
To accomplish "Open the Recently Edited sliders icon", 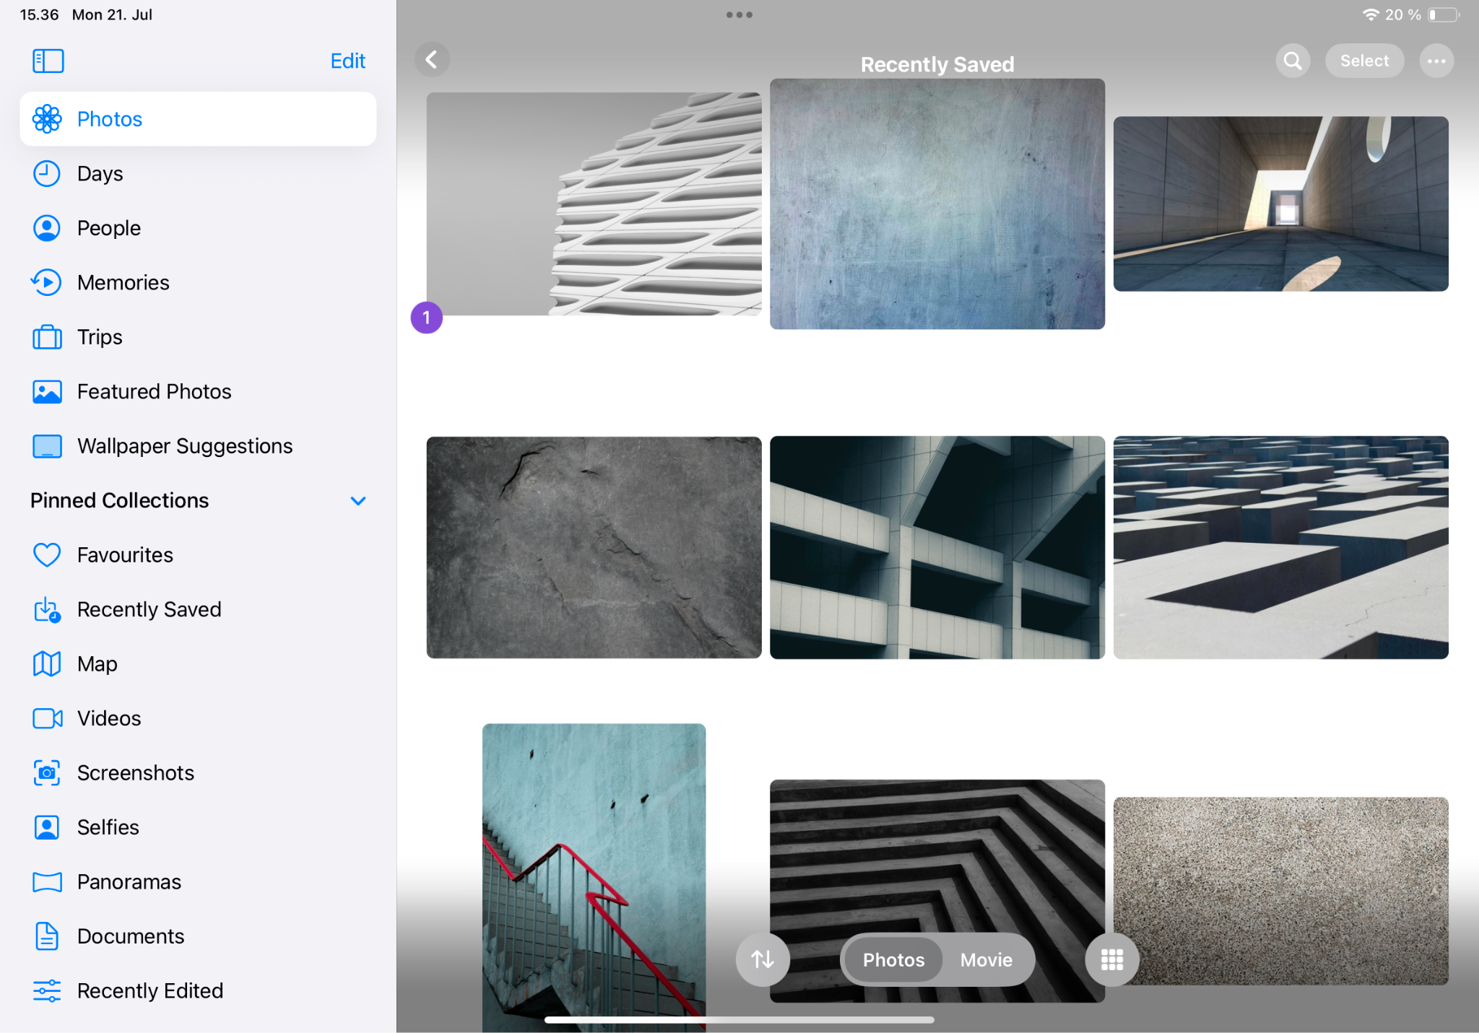I will coord(47,991).
